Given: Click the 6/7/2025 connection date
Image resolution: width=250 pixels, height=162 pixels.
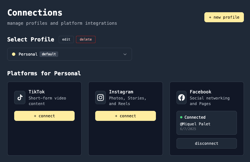Looking at the screenshot, I should (188, 129).
